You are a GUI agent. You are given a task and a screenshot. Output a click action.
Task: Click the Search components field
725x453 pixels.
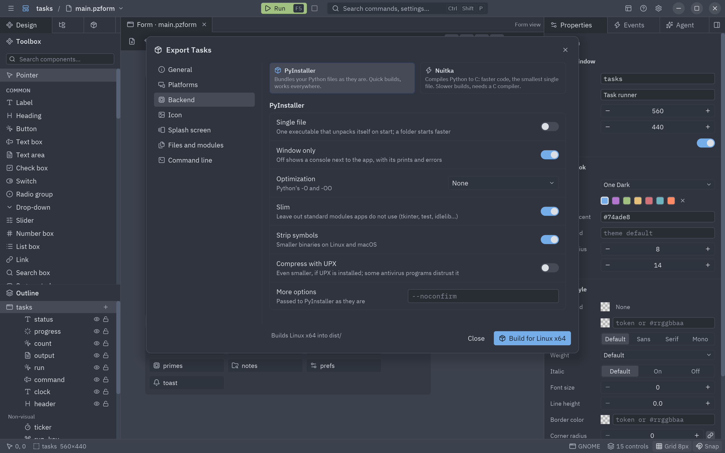tap(60, 59)
